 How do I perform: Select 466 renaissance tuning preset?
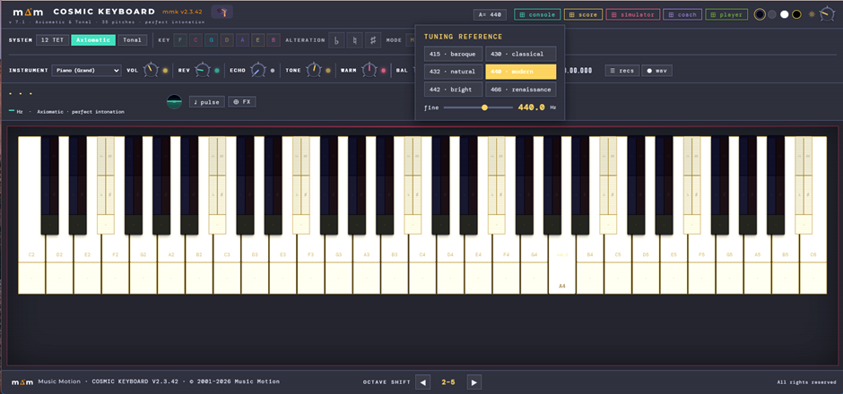pyautogui.click(x=520, y=90)
